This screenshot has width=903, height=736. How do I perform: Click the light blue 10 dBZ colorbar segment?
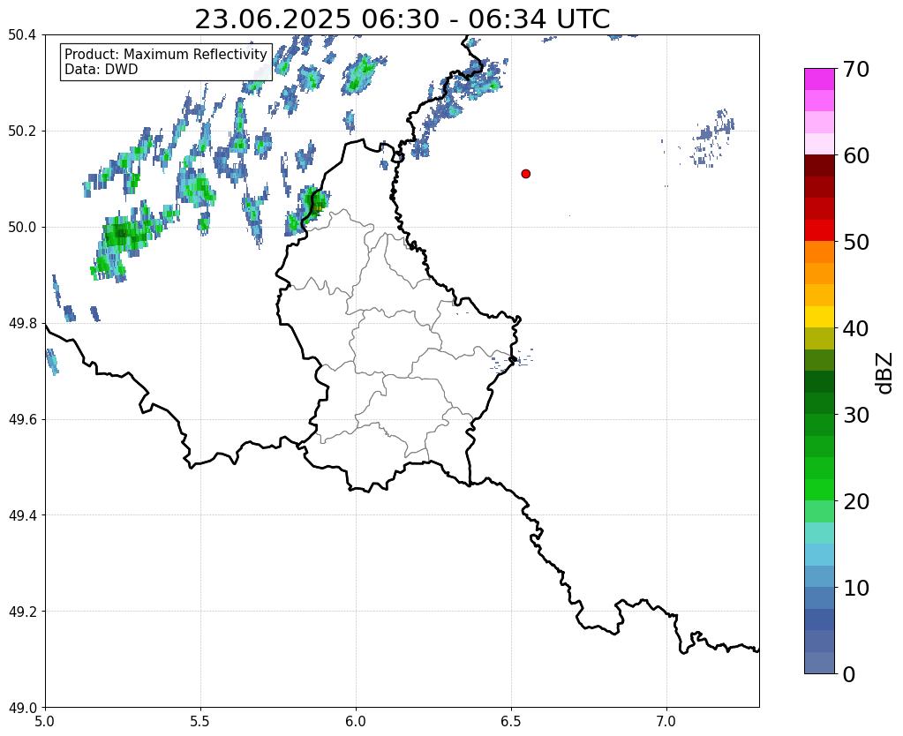pos(819,576)
